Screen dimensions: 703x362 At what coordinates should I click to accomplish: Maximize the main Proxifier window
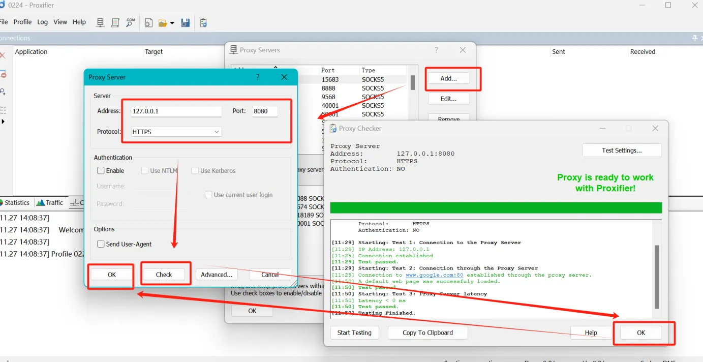click(x=668, y=6)
